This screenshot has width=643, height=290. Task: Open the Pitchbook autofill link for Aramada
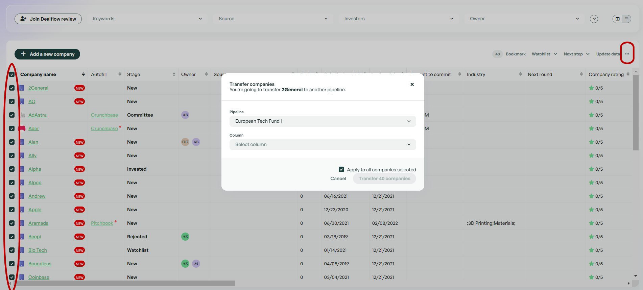(102, 223)
